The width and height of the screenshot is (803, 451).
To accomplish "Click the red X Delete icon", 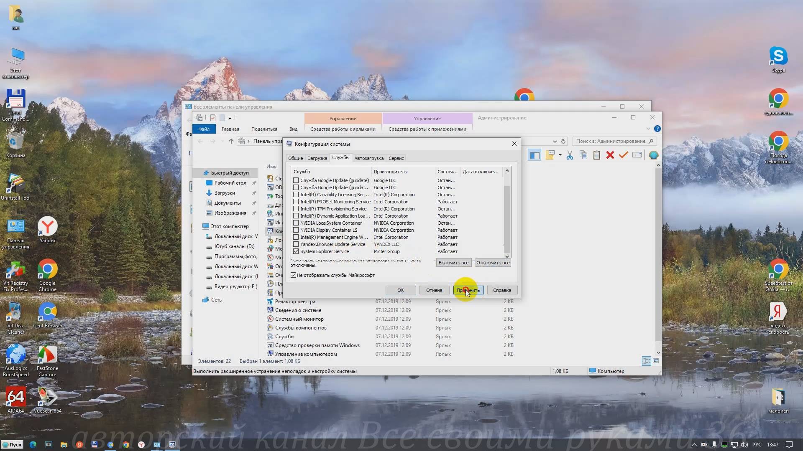I will [x=610, y=155].
